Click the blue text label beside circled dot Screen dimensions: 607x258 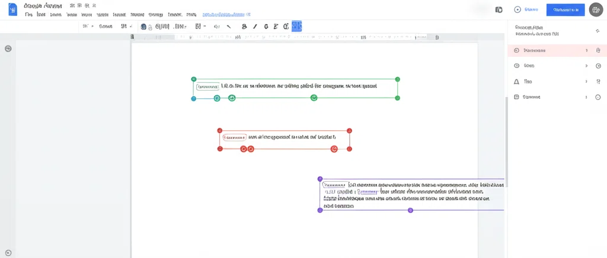(x=531, y=9)
